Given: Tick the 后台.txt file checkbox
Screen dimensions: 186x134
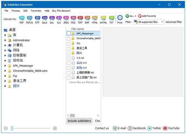Looking at the screenshot, I should coord(69,63).
